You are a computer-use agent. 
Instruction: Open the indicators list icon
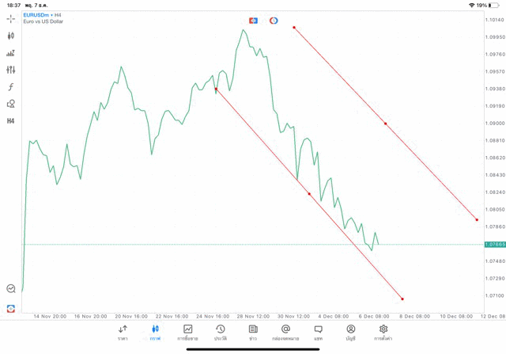point(10,53)
